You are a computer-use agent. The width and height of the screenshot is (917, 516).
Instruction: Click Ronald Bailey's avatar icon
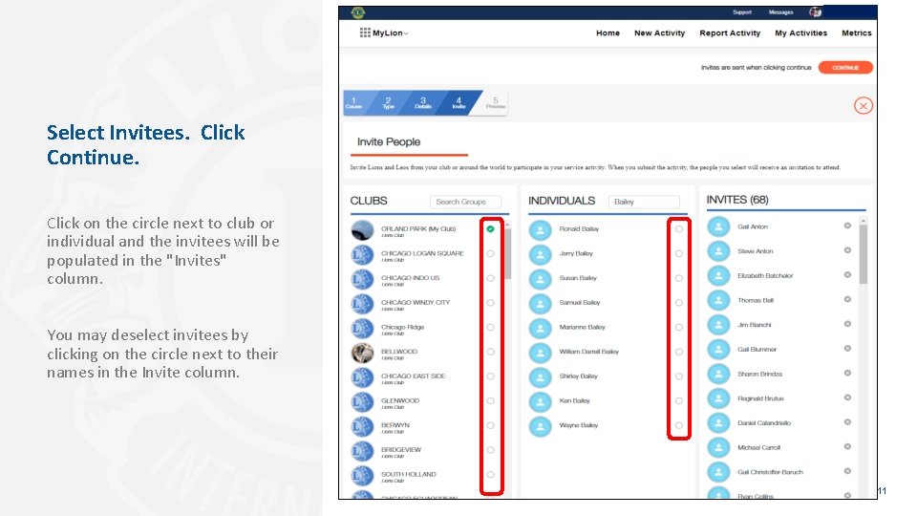click(540, 230)
